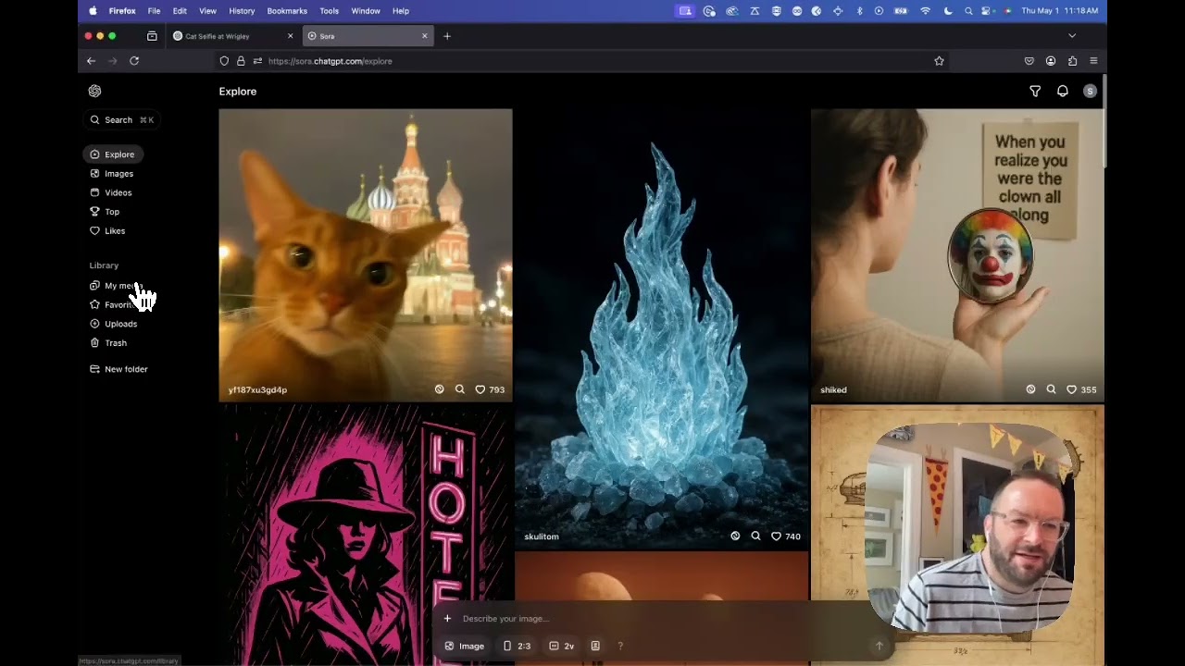Open the Extensions puzzle icon
Image resolution: width=1185 pixels, height=666 pixels.
[1072, 61]
